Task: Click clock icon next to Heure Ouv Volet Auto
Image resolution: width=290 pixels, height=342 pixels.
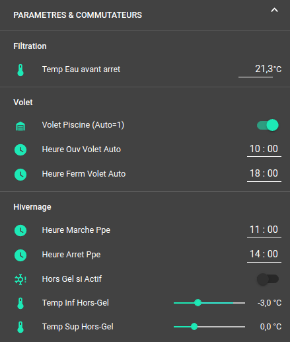Action: (20, 150)
